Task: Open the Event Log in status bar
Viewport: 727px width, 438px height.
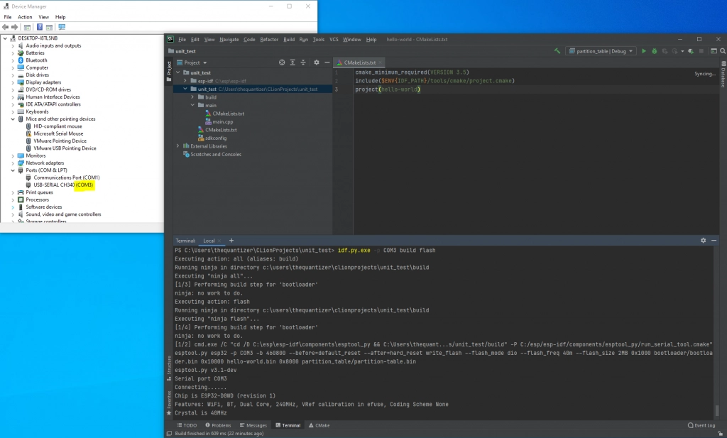Action: [701, 425]
